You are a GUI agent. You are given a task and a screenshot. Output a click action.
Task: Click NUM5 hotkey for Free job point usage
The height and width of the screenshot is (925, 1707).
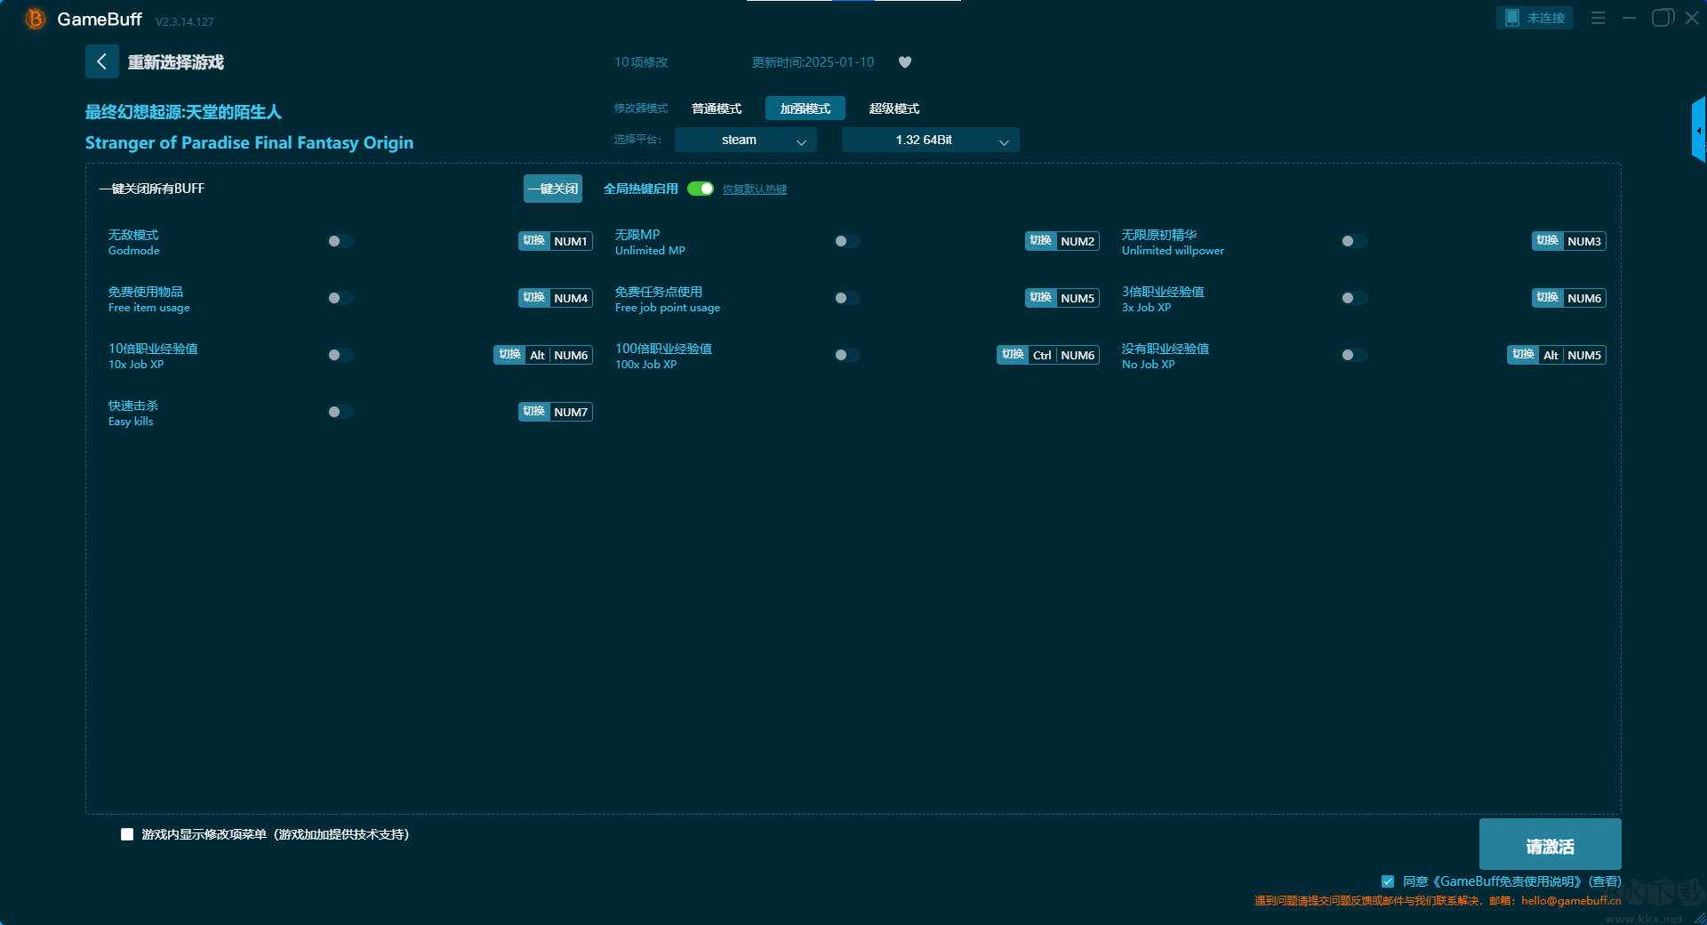click(1078, 298)
